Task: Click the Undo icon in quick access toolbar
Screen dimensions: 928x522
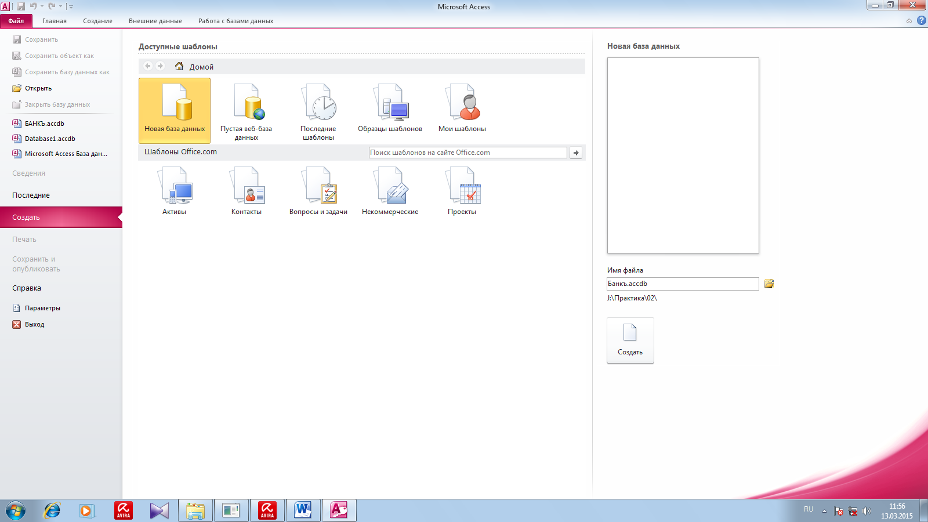Action: 33,6
